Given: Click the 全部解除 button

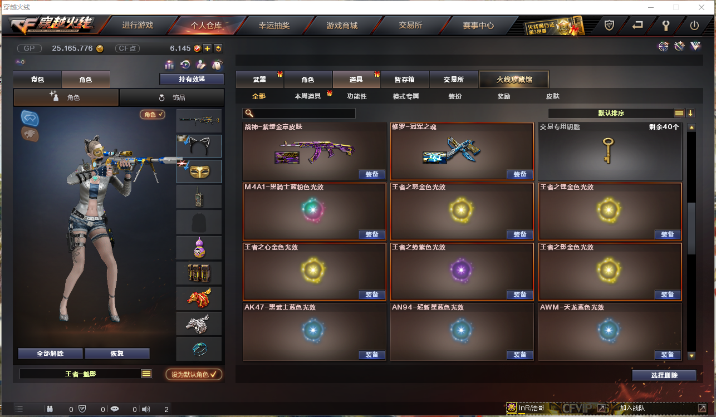Looking at the screenshot, I should (50, 354).
